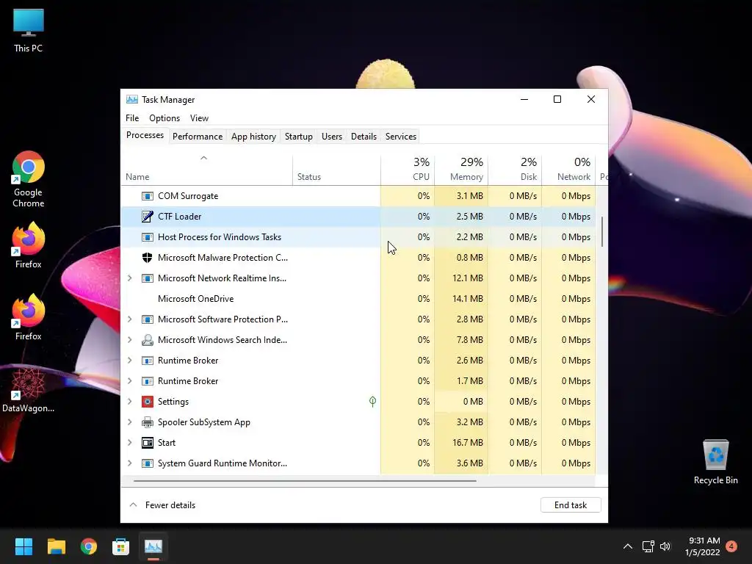
Task: Expand Microsoft Windows Search Indexer row
Action: coord(129,340)
